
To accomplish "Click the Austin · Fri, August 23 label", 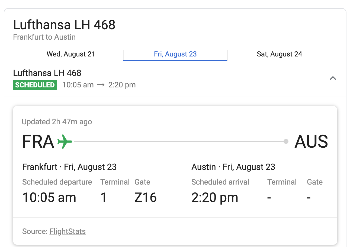I will point(233,167).
